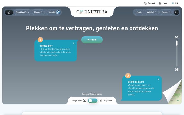The height and width of the screenshot is (115, 184).
Task: Select the Map View label
Action: point(108,101)
